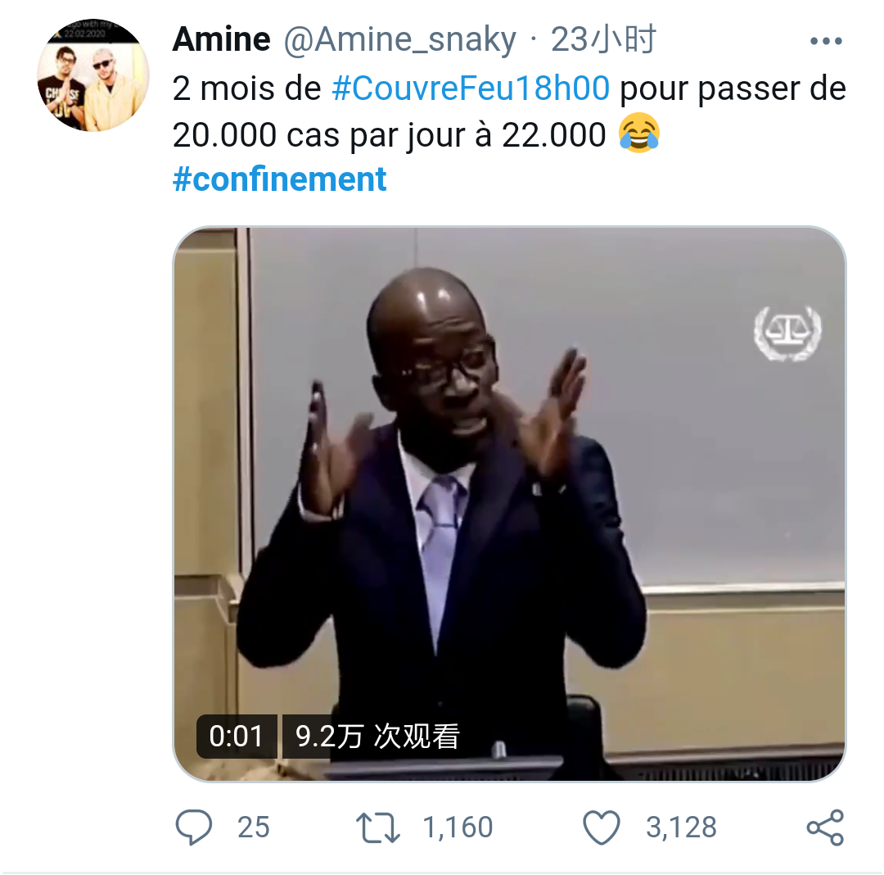884x875 pixels.
Task: Like the tweet with heart icon
Action: point(601,827)
